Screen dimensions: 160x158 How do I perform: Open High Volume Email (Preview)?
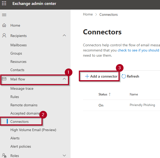[33, 130]
